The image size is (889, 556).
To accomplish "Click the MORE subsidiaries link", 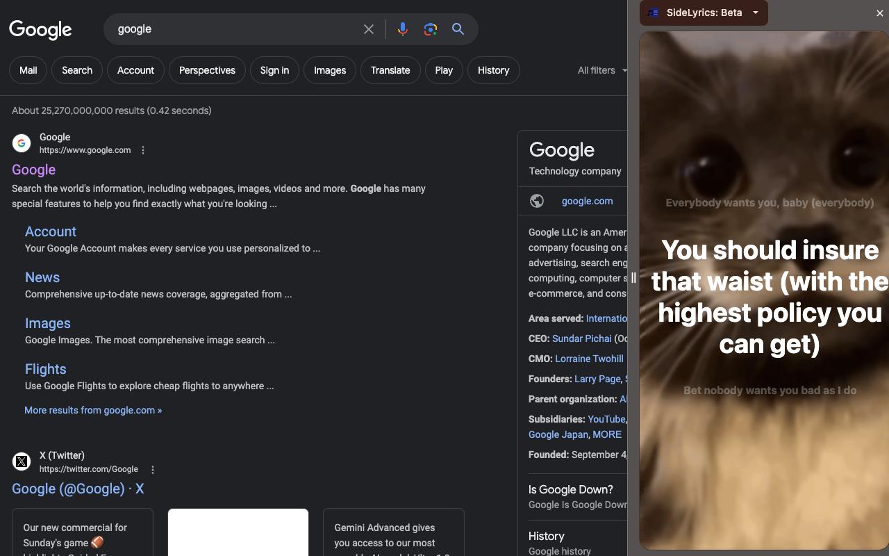I will 607,434.
